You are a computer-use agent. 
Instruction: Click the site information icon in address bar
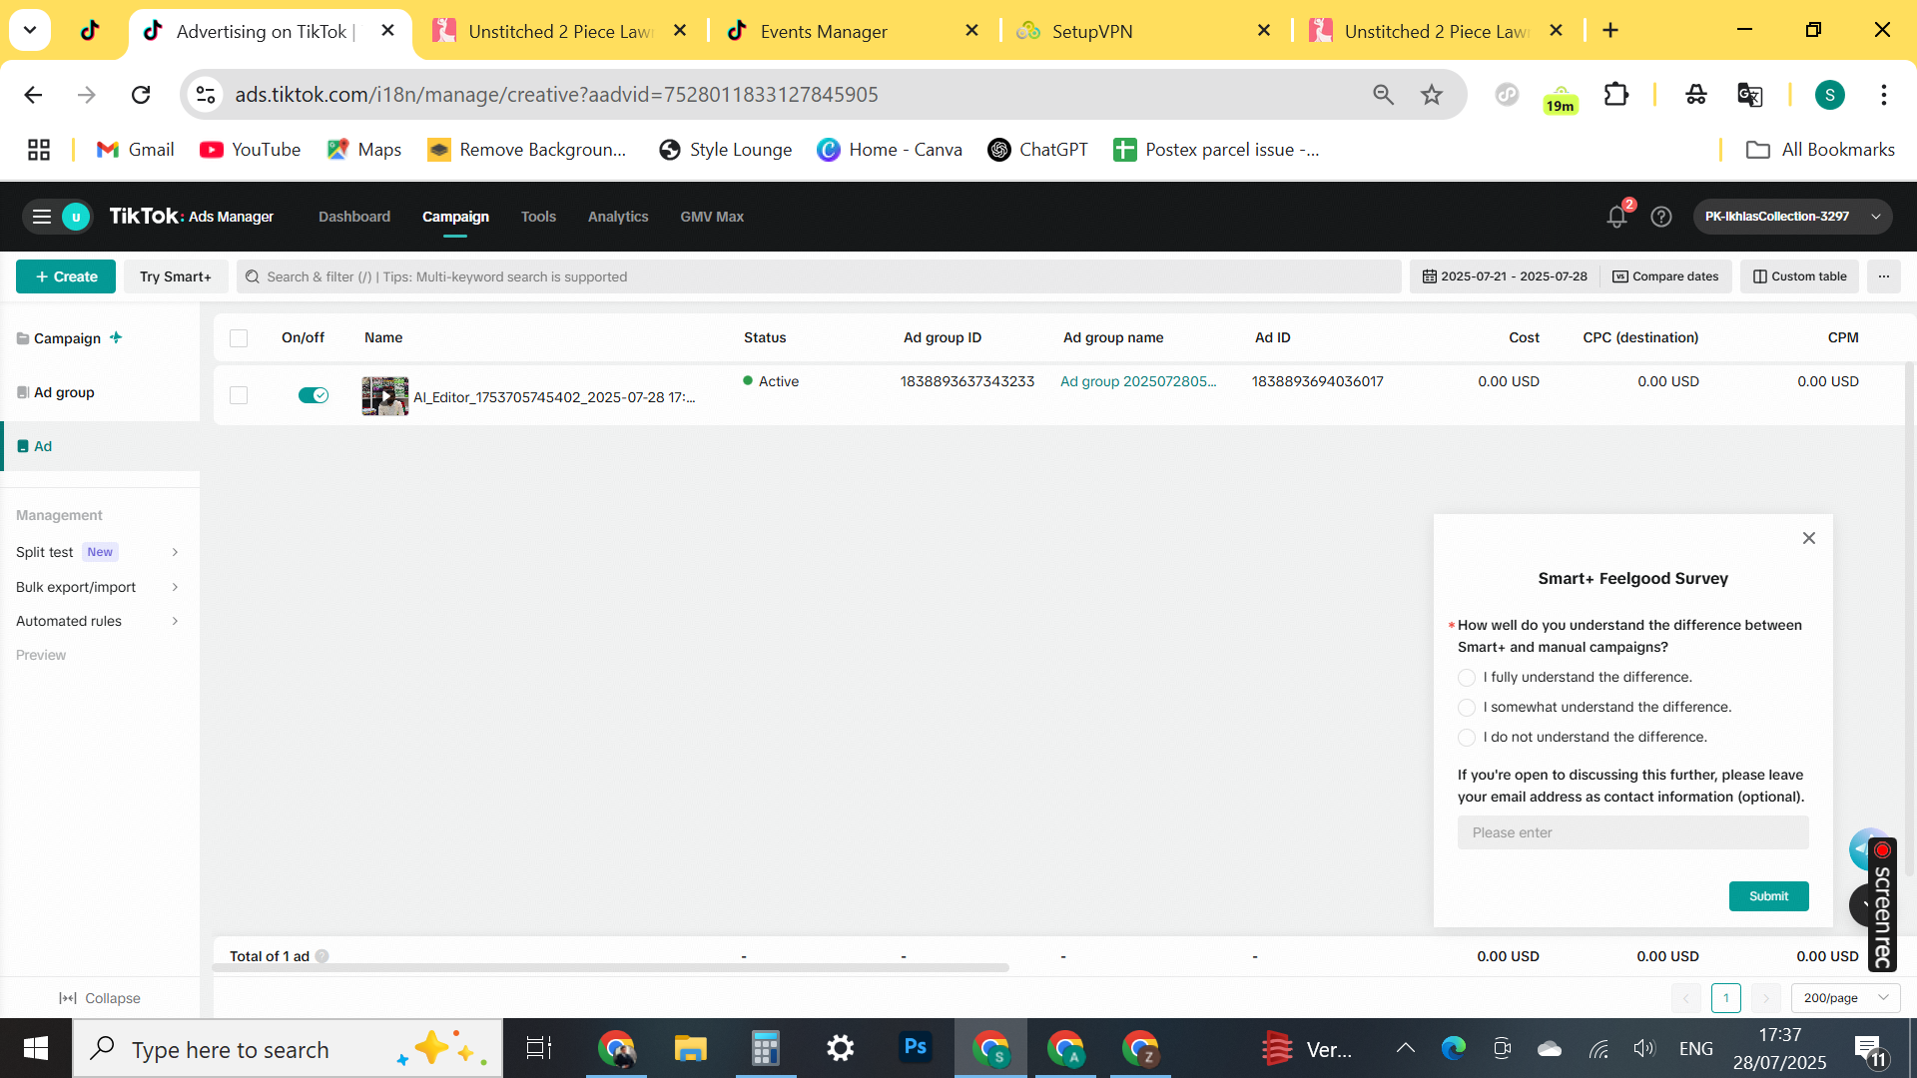pos(206,95)
